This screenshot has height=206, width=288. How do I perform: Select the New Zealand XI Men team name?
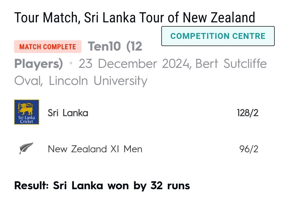[95, 149]
